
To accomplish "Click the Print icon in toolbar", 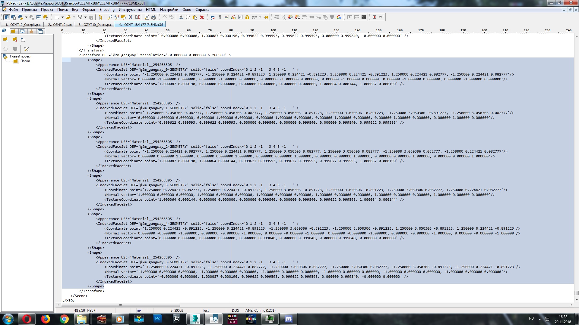I will [154, 17].
